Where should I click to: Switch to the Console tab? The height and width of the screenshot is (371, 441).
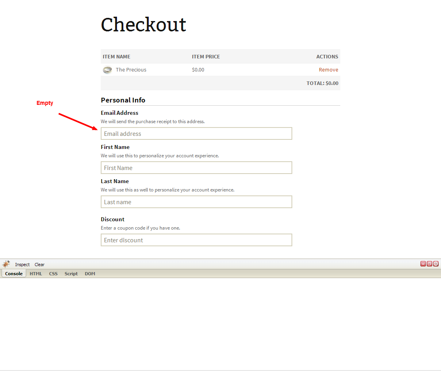pos(14,274)
